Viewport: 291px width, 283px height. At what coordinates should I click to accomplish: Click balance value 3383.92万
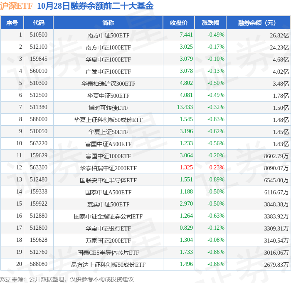tap(276, 216)
